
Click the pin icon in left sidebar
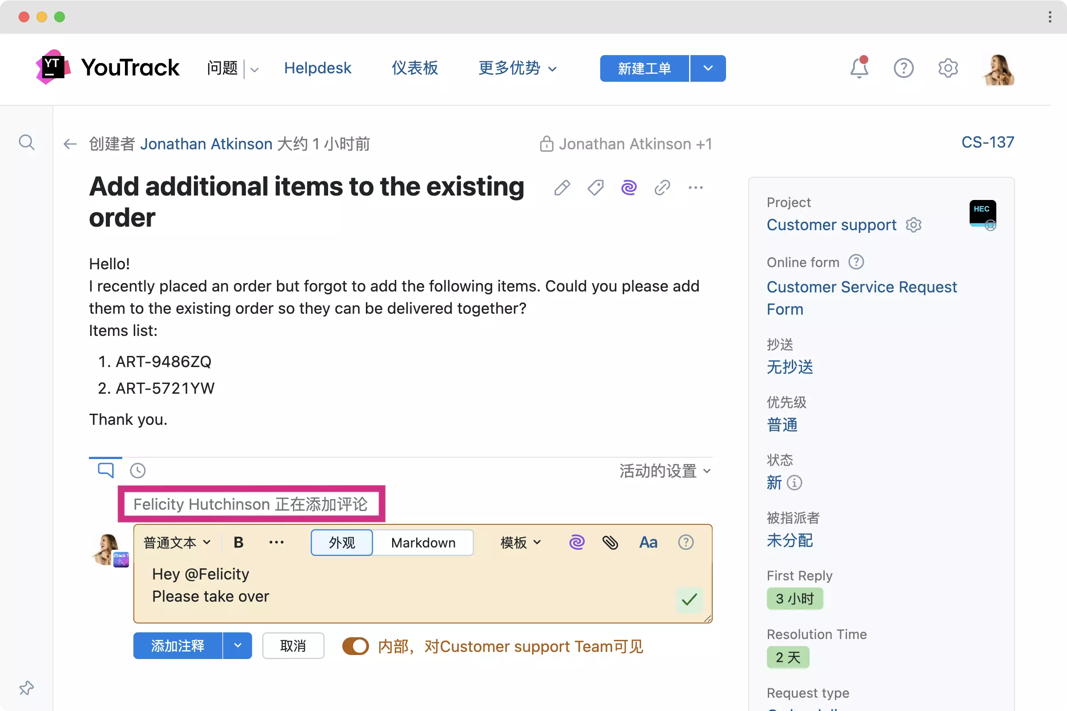[26, 688]
